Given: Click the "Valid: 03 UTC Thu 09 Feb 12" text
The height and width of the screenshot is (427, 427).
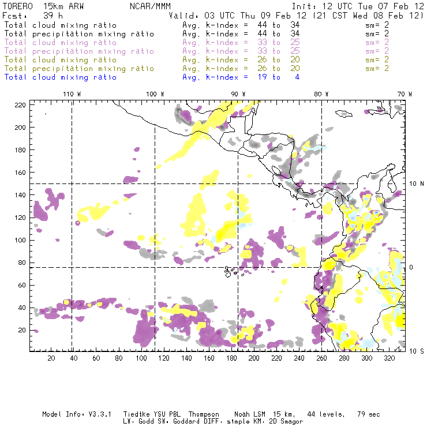Looking at the screenshot, I should [x=239, y=16].
